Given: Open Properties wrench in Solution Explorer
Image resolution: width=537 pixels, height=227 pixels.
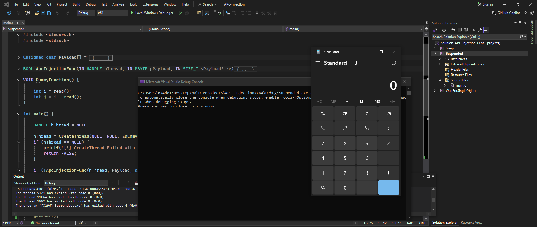Looking at the screenshot, I should (x=480, y=30).
